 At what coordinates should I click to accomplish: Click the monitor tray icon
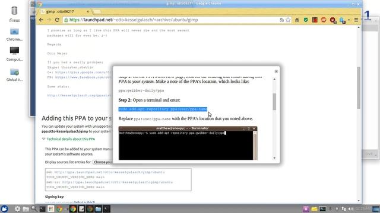pos(322,209)
